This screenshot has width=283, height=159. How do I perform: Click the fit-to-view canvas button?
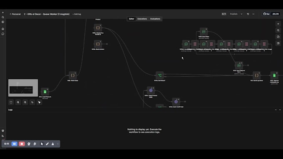11,102
